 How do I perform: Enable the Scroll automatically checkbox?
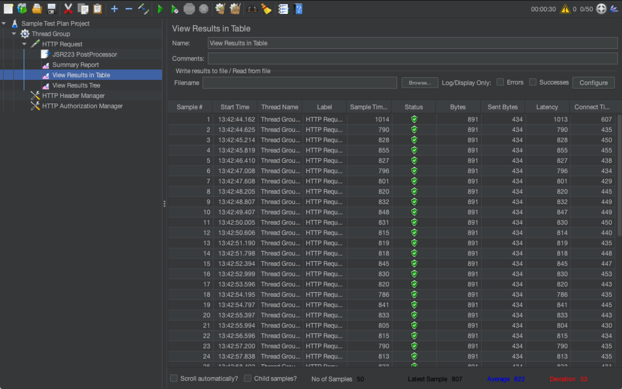pos(174,378)
